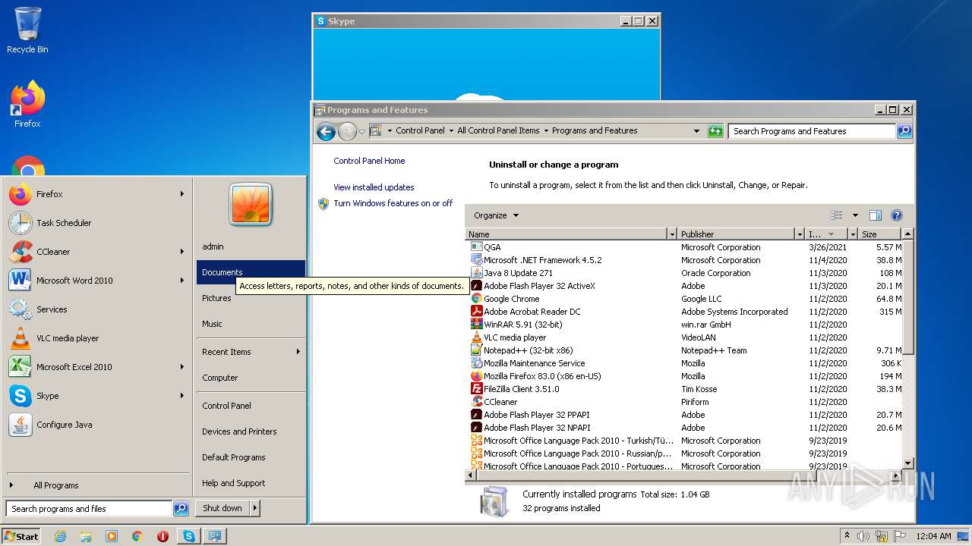Open Devices and Printers from Start menu
Image resolution: width=972 pixels, height=546 pixels.
tap(251, 431)
